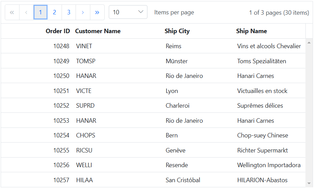
Task: Go to the first page with double-left arrow
Action: click(x=12, y=12)
